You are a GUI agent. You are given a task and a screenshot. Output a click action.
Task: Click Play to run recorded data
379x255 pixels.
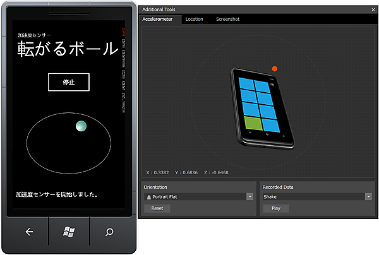coord(276,208)
